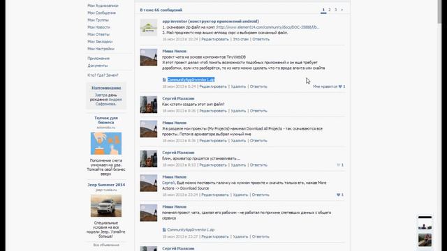Click the heart on the More Actions post
The width and height of the screenshot is (447, 251).
(x=338, y=195)
